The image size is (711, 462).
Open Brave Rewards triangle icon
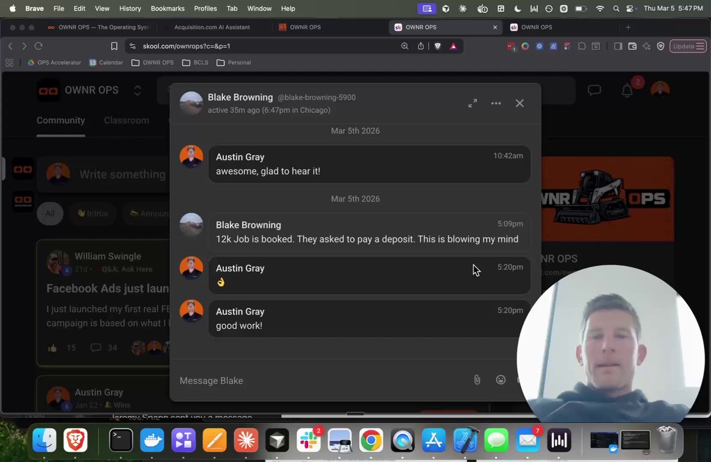point(454,46)
